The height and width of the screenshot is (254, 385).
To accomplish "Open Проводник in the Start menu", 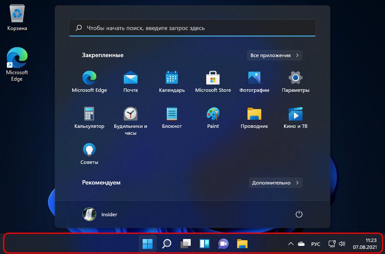I will click(254, 118).
